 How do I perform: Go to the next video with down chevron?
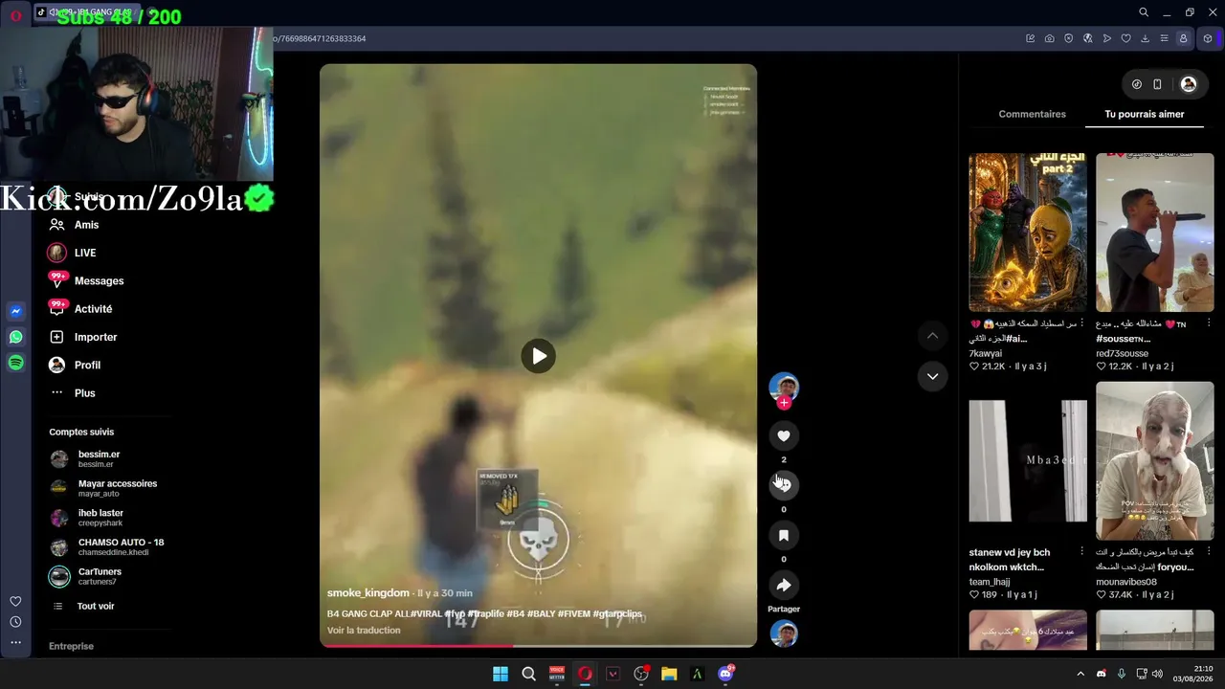(932, 376)
